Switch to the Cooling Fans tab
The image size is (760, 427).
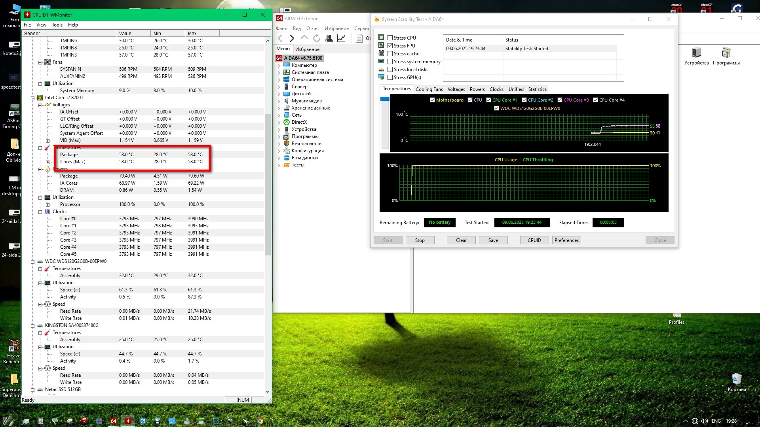click(x=429, y=89)
